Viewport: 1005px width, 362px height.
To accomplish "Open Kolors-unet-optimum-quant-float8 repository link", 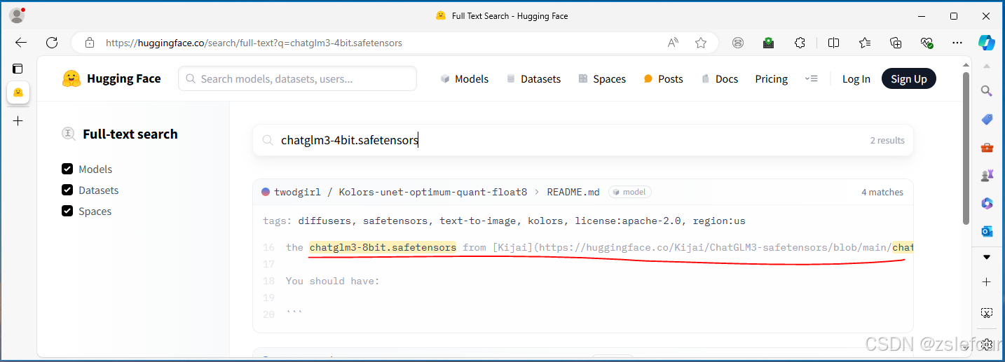I will pos(433,192).
